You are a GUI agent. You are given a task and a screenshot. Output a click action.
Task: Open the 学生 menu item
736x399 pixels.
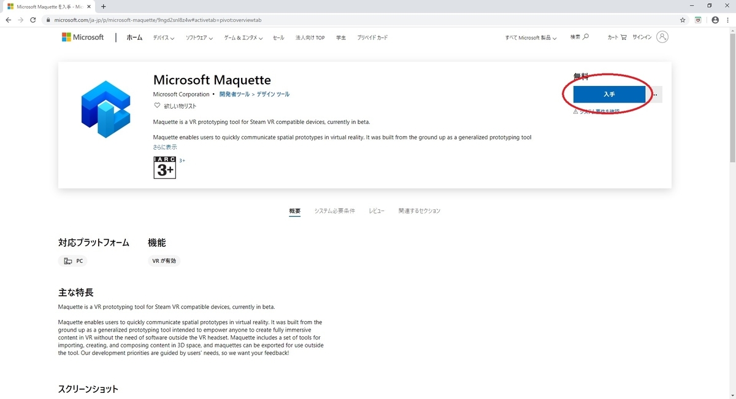point(341,37)
